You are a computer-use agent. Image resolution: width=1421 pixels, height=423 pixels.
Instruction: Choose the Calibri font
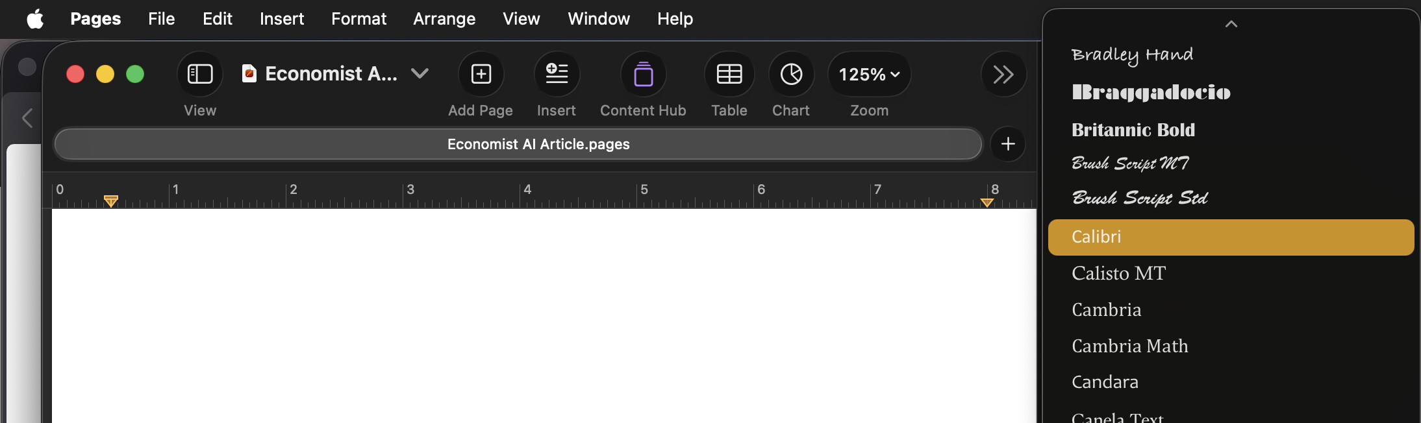point(1231,237)
